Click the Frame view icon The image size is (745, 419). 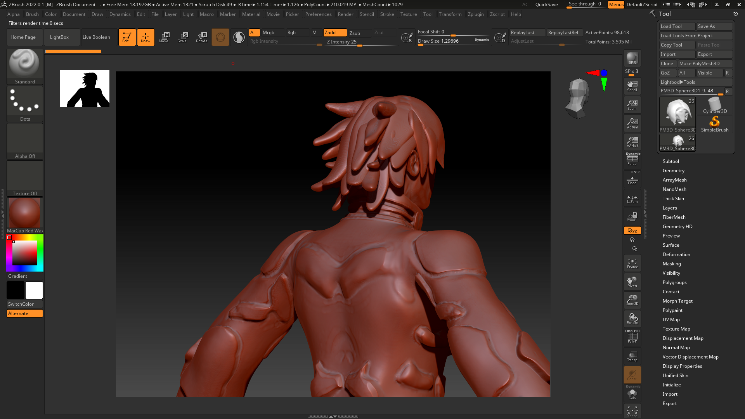632,263
